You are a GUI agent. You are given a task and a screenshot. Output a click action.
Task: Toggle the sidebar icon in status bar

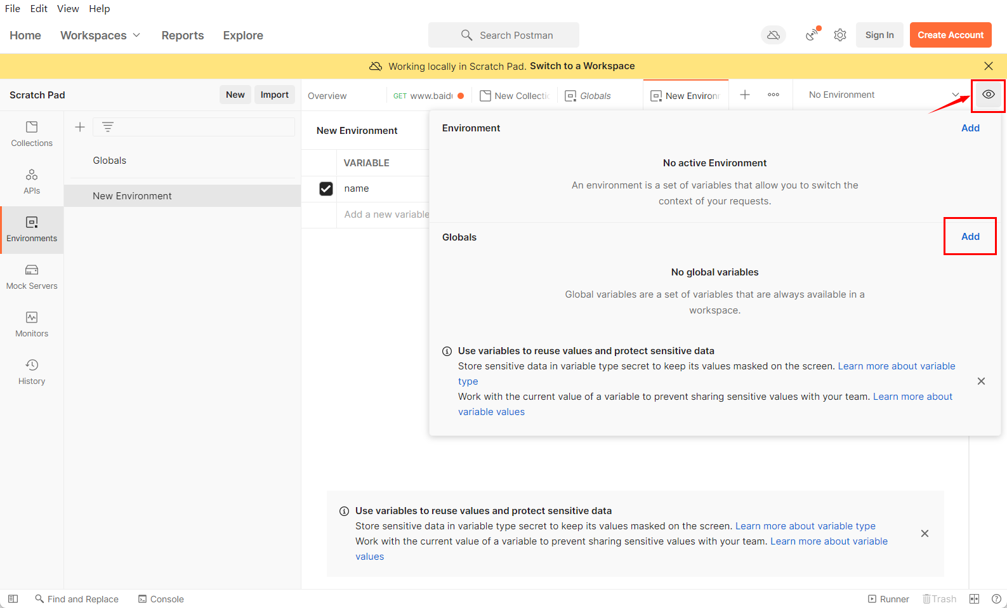(13, 598)
